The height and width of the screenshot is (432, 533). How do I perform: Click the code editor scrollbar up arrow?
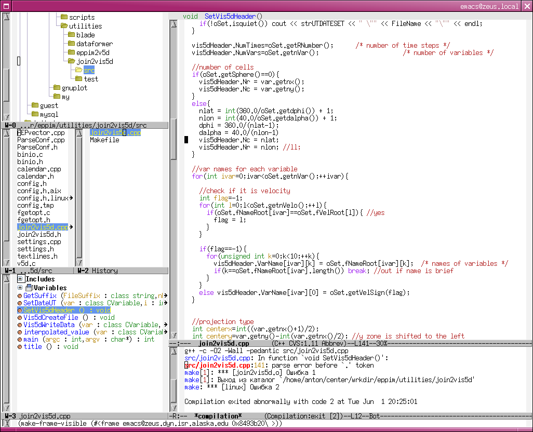pyautogui.click(x=174, y=24)
